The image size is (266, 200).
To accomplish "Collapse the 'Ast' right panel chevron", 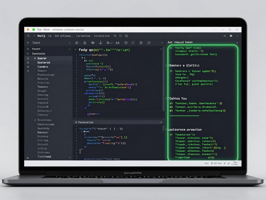I will click(237, 42).
